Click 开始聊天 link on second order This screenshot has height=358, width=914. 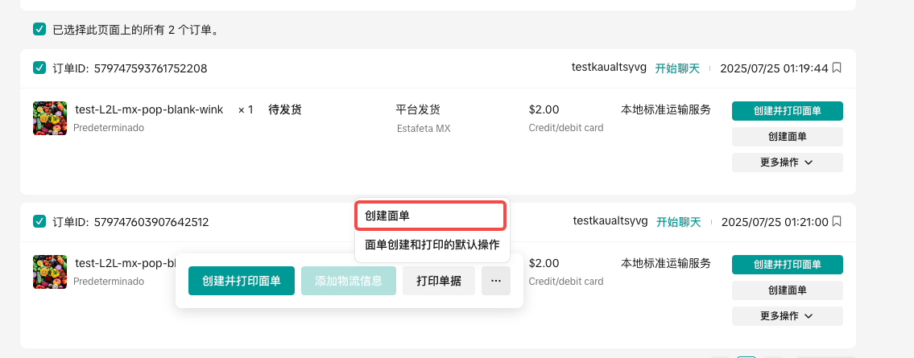[x=678, y=222]
